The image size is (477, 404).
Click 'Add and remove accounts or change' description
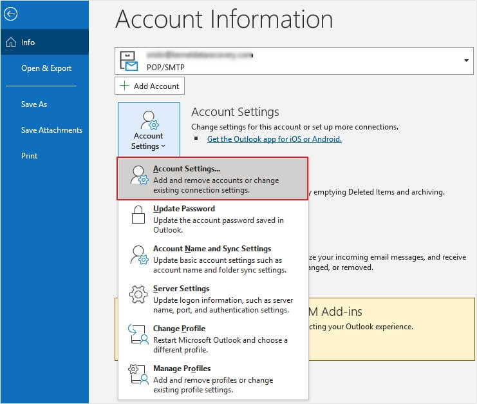point(216,180)
